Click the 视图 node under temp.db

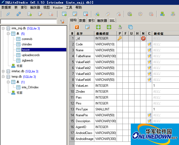(19, 93)
